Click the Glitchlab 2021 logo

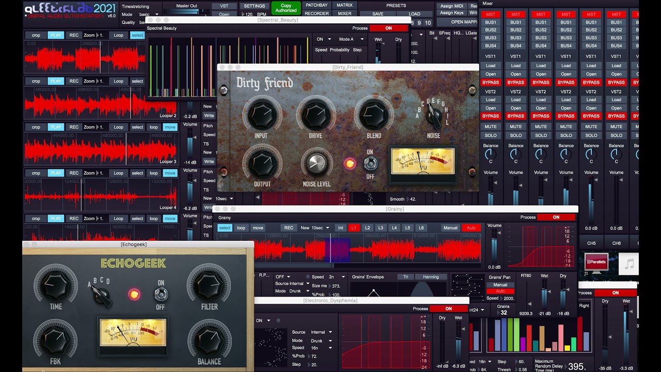(x=70, y=10)
